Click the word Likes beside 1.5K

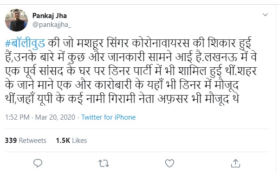pos(79,141)
